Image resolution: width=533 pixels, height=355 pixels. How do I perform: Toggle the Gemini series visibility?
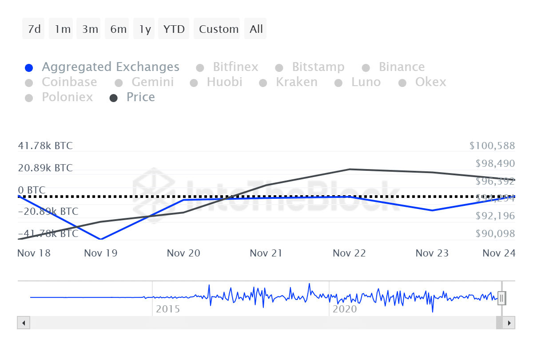click(119, 82)
